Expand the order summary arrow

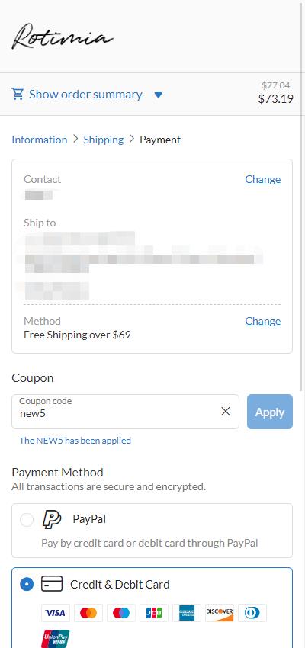(x=158, y=95)
